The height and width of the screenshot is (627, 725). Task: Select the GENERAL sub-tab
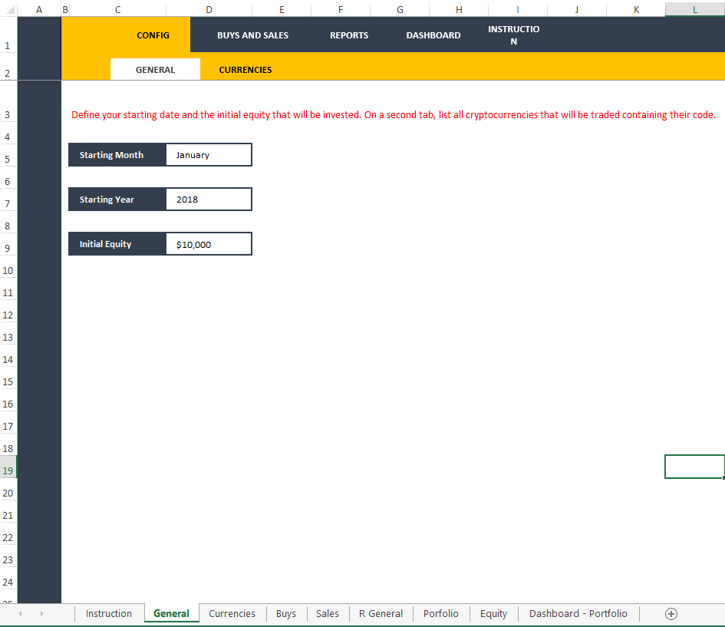(155, 70)
